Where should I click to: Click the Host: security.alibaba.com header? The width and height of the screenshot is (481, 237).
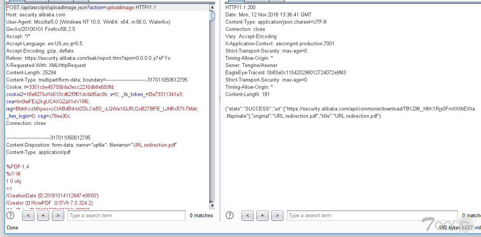click(x=36, y=15)
